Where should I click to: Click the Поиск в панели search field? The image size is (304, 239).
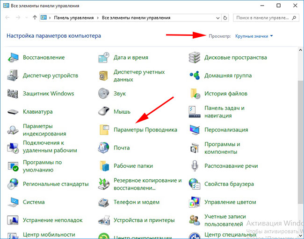262,18
